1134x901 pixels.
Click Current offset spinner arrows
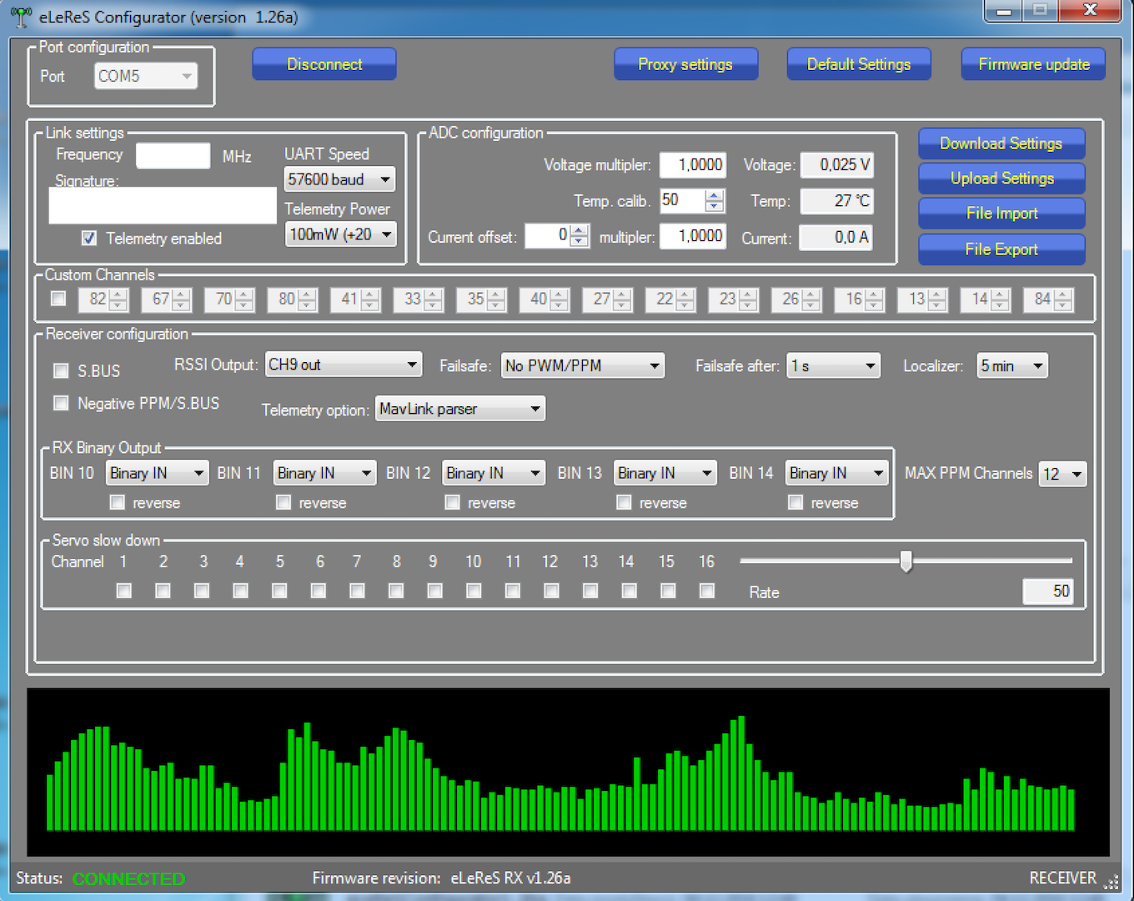pyautogui.click(x=579, y=236)
